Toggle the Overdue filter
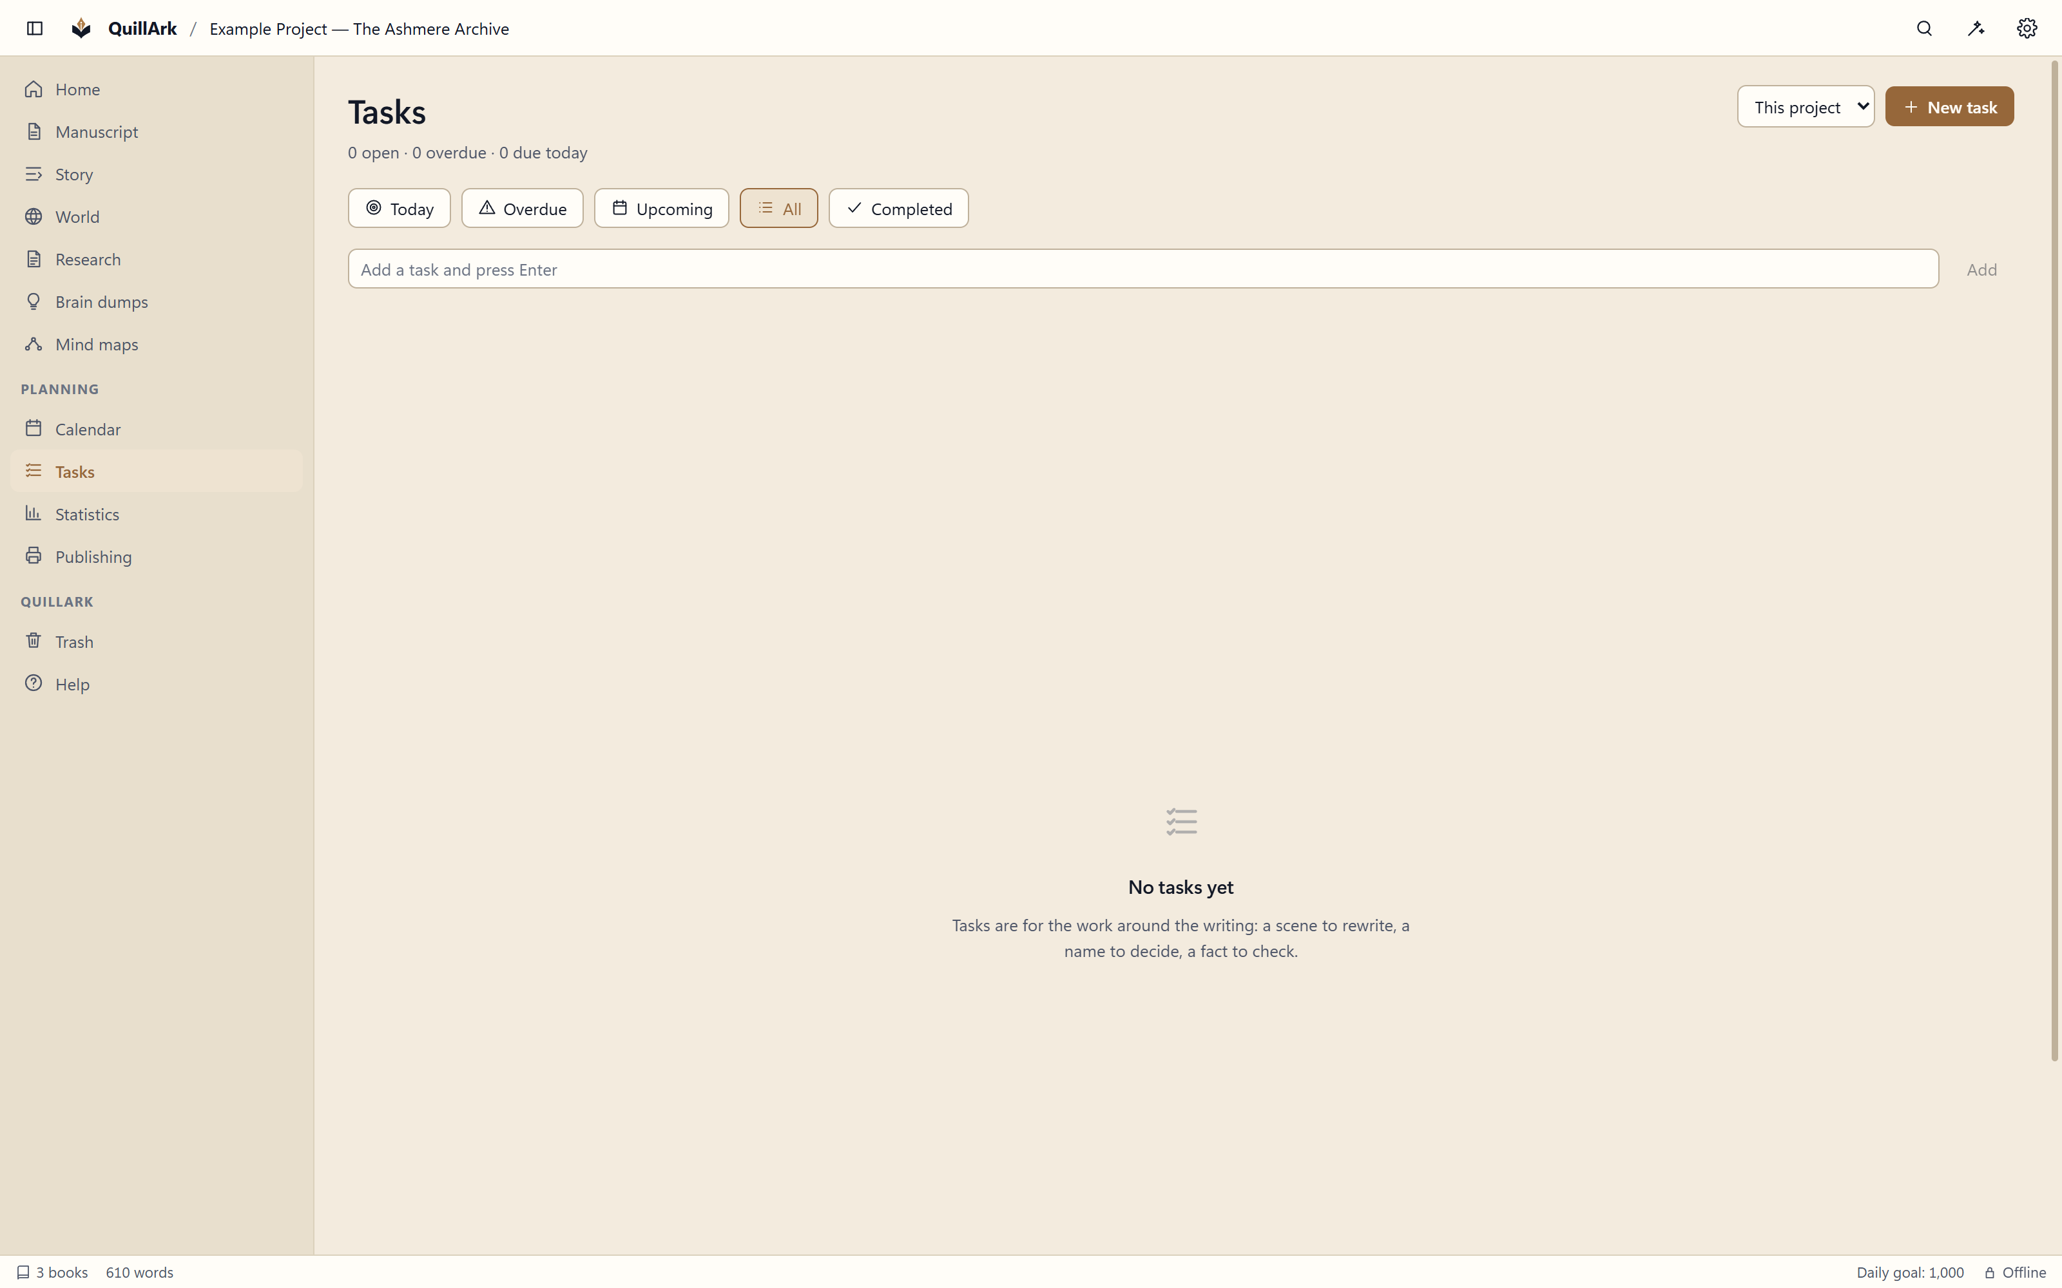Image resolution: width=2062 pixels, height=1288 pixels. click(523, 209)
